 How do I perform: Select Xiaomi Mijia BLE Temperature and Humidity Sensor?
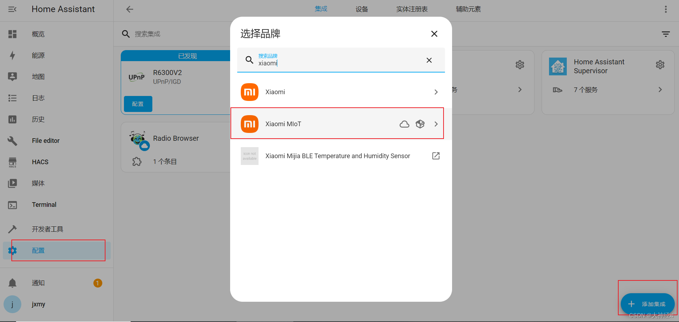[x=341, y=156]
